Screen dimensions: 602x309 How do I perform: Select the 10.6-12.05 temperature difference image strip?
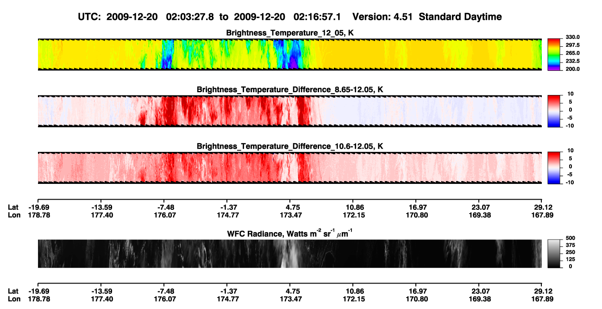click(x=289, y=168)
